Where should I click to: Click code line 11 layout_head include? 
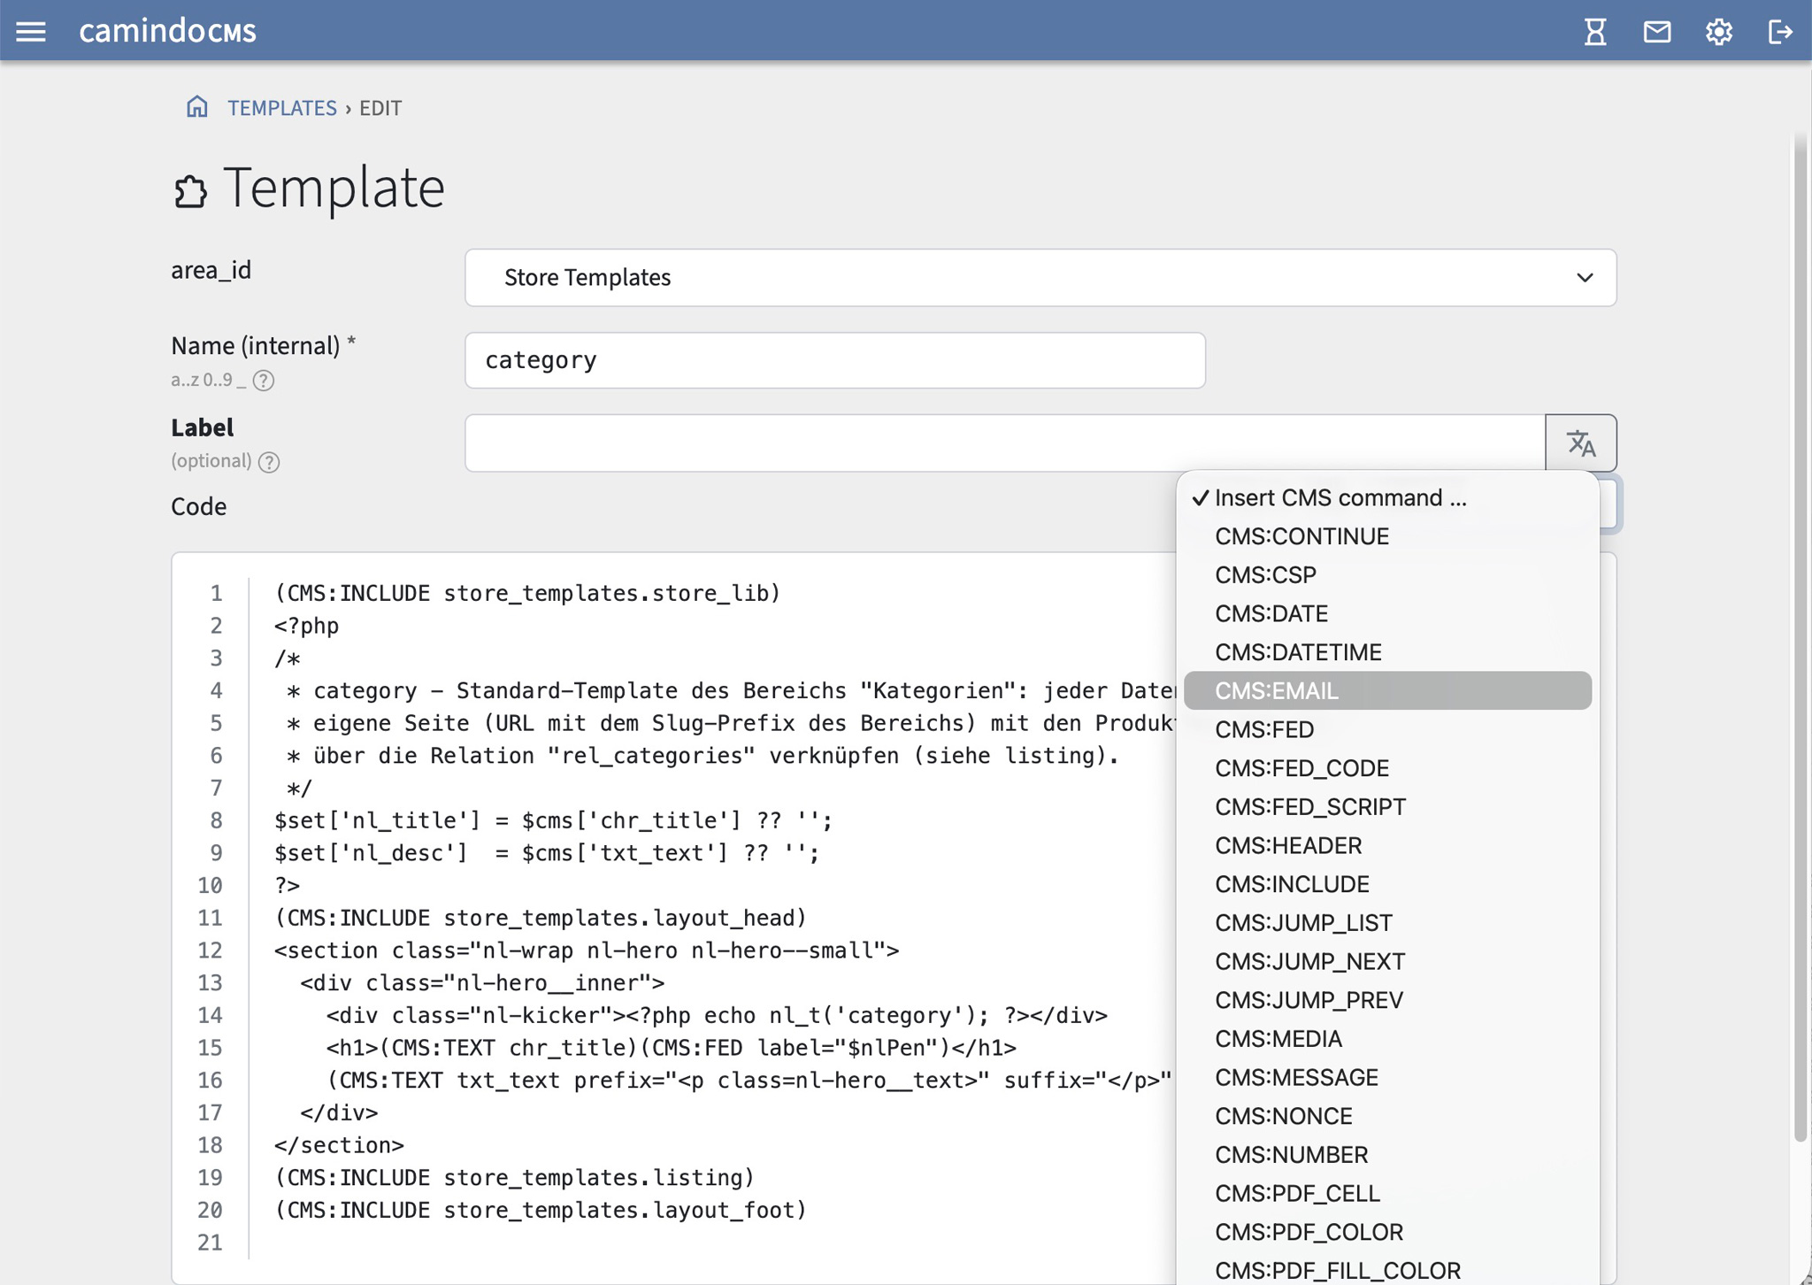click(541, 918)
